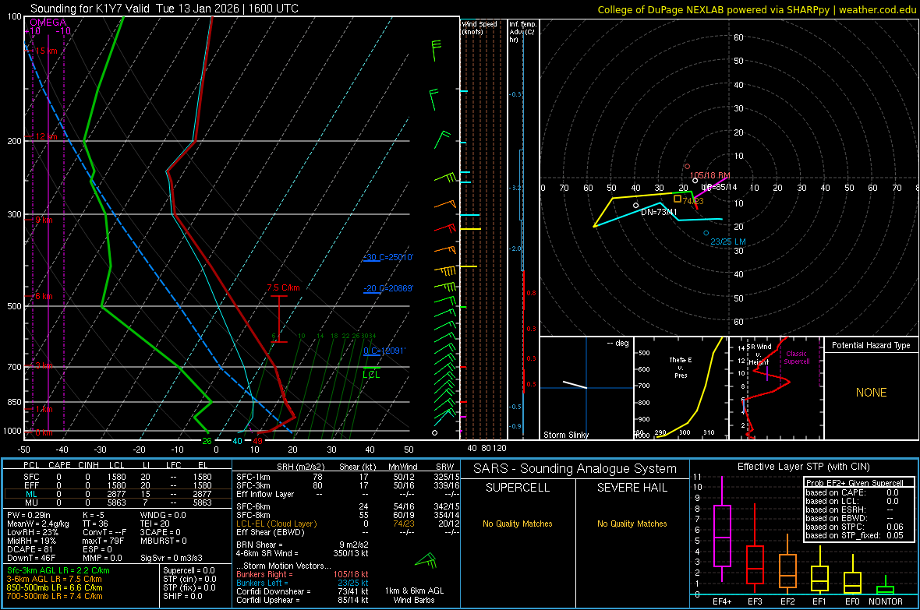Viewport: 920px width, 610px height.
Task: Click the NONE hazard type text
Action: click(871, 393)
